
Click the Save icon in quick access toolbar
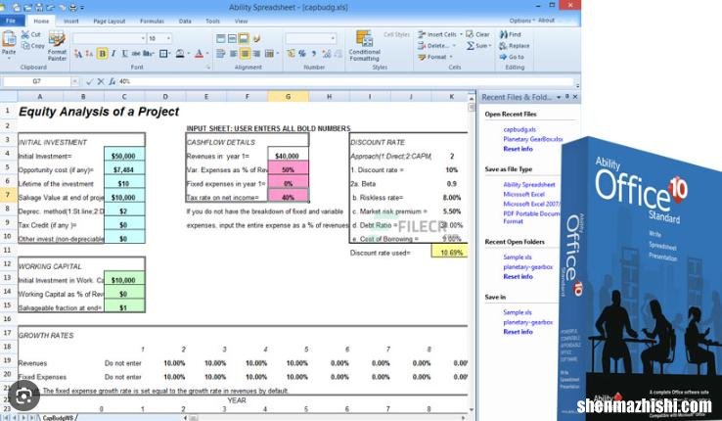(x=39, y=8)
